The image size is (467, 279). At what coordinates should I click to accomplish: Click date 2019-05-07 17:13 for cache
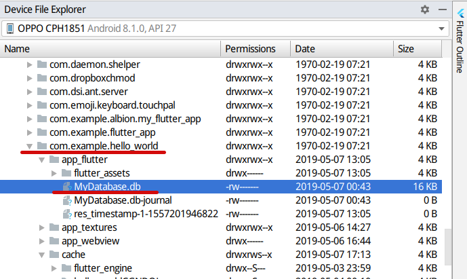coord(333,255)
